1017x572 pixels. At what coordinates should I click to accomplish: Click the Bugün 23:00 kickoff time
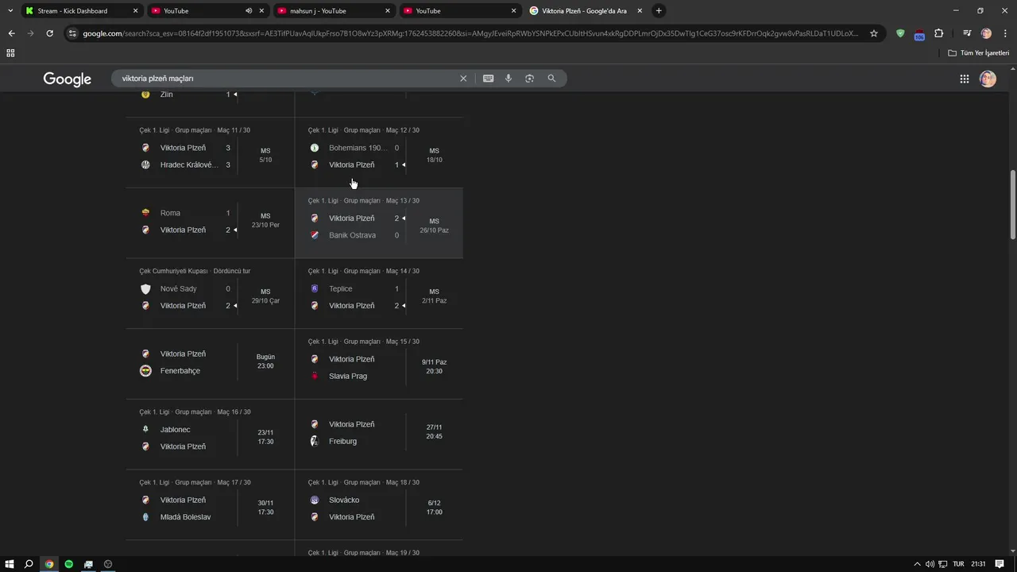coord(265,361)
